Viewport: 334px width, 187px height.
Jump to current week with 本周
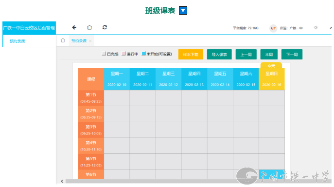269,55
